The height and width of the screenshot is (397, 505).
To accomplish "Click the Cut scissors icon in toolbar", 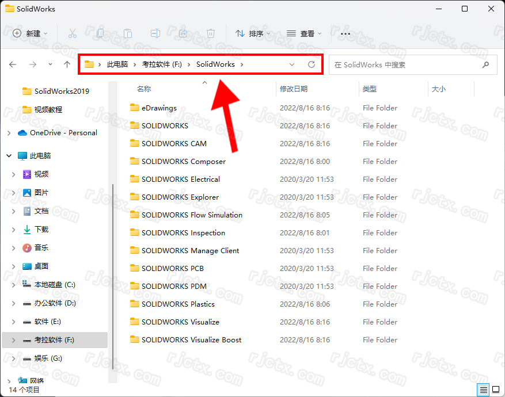I will [x=73, y=34].
